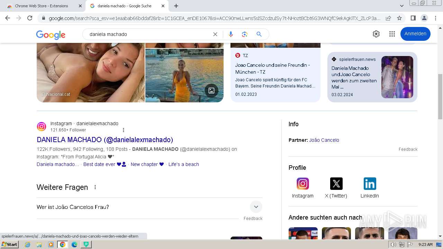Click the Anmelden sign-in button
Screen dimensions: 443x249
coord(415,34)
